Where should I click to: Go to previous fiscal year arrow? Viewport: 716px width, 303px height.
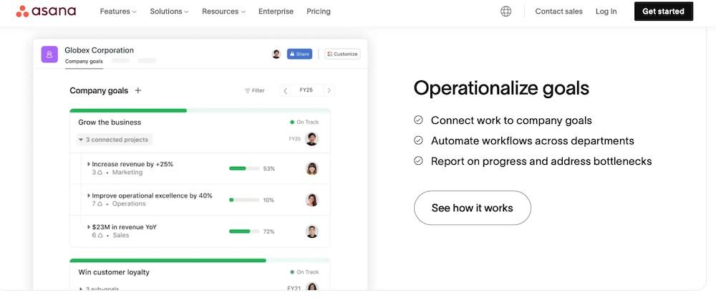286,91
